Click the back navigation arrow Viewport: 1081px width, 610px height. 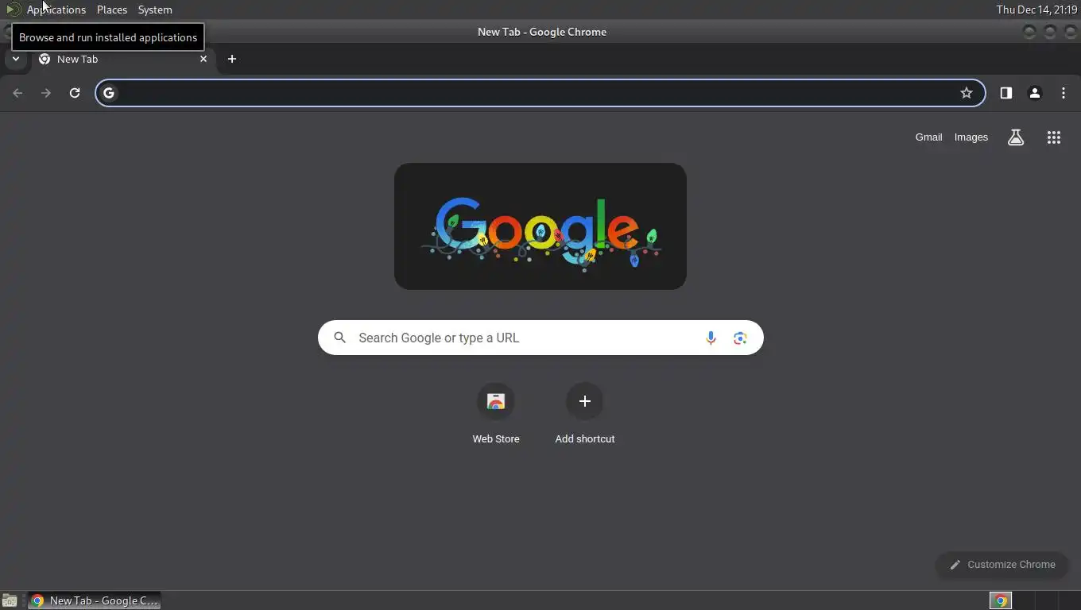tap(17, 93)
